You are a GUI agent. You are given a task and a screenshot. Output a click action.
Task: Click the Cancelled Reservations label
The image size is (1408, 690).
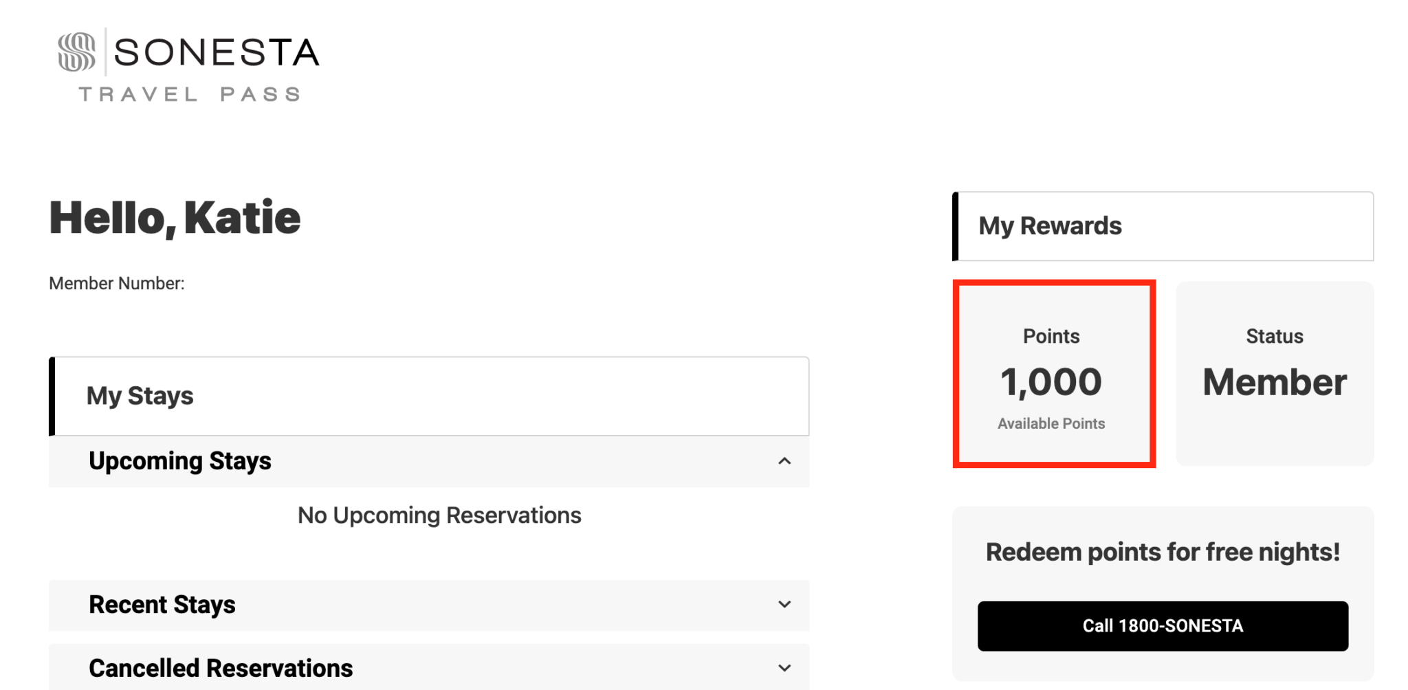[x=221, y=668]
